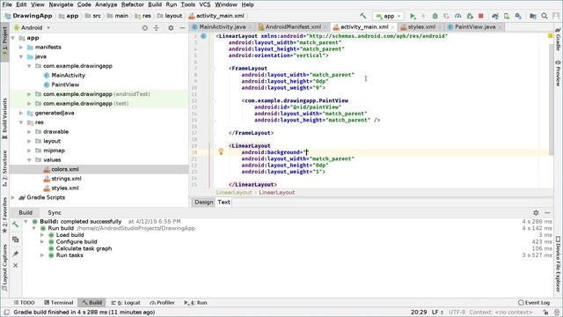
Task: Open Project panel settings gear
Action: (171, 27)
